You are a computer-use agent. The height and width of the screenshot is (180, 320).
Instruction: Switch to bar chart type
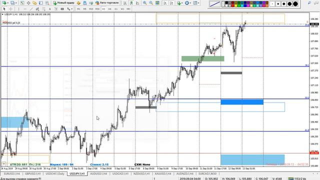point(125,3)
